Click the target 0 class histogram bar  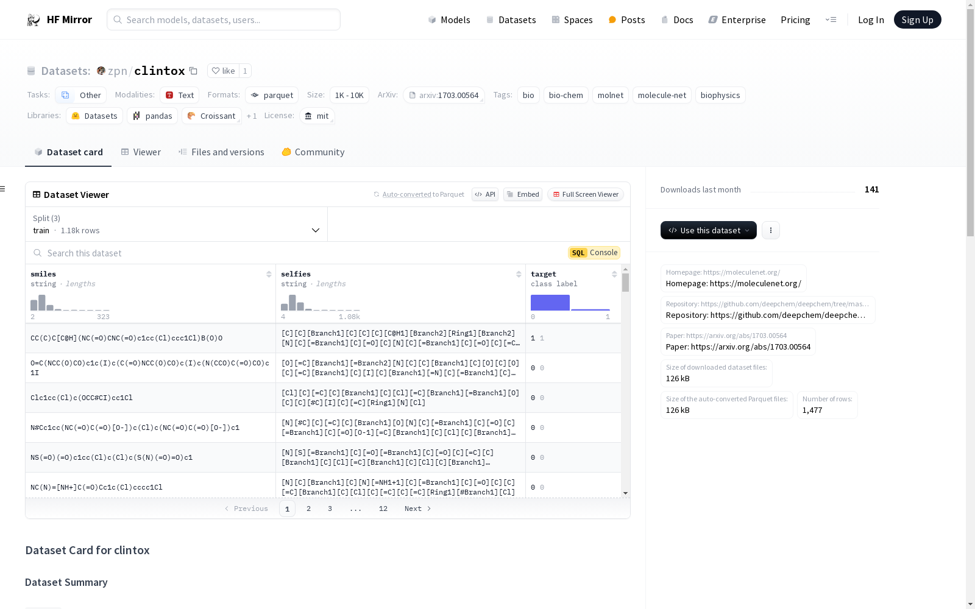point(550,303)
